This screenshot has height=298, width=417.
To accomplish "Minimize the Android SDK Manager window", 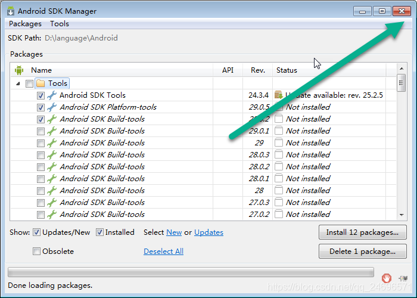I will (362, 11).
